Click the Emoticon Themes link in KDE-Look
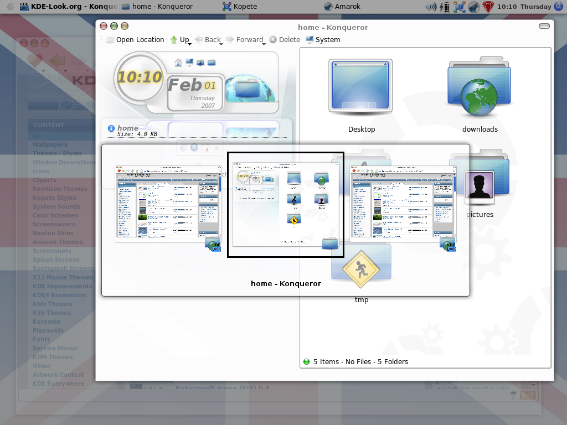This screenshot has height=425, width=567. pos(60,189)
